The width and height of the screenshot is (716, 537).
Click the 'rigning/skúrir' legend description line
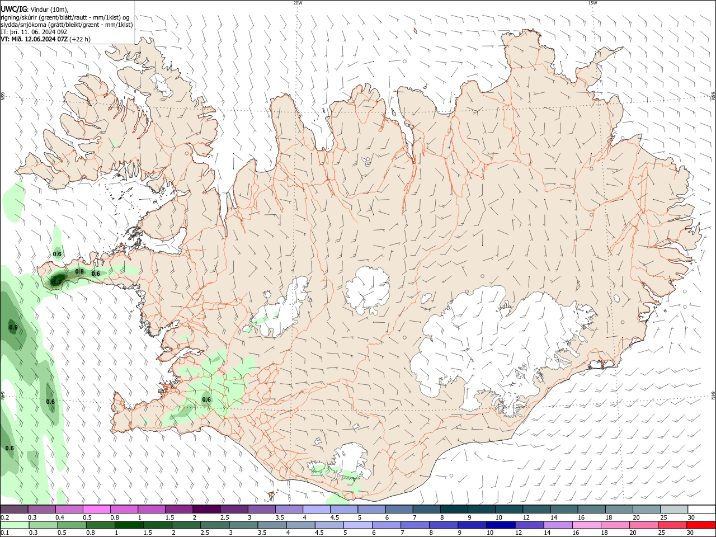pyautogui.click(x=65, y=17)
